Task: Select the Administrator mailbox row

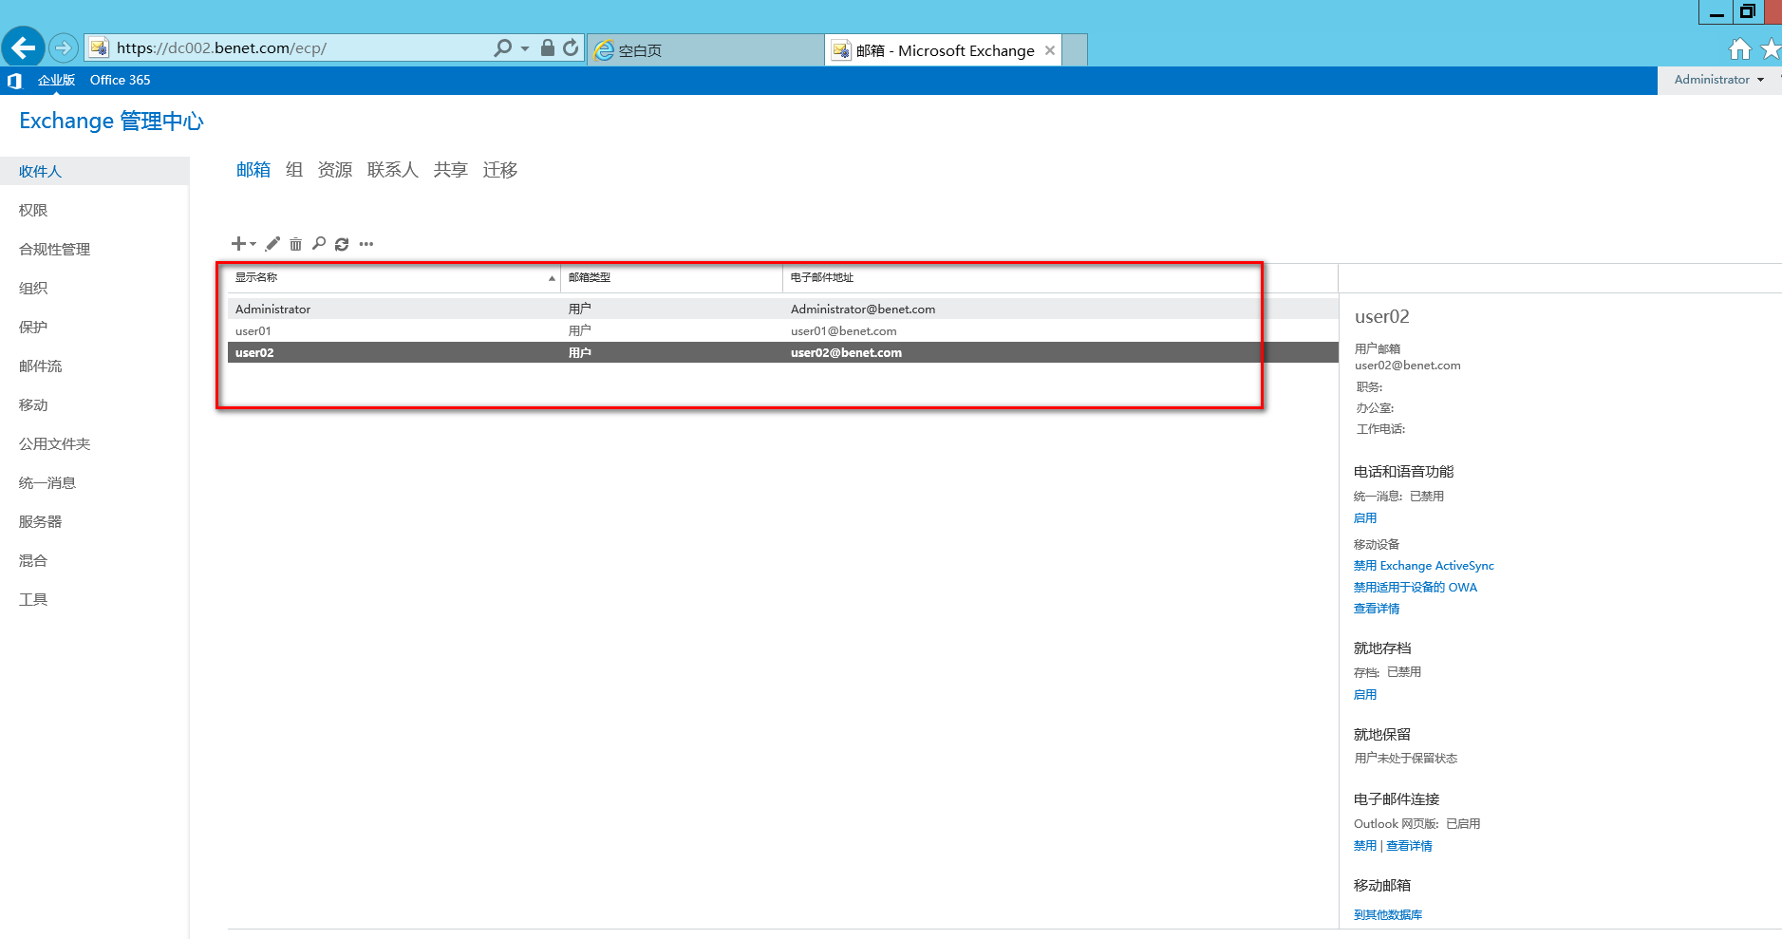Action: 783,310
